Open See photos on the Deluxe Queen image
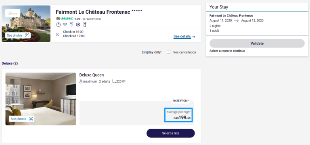Image resolution: width=310 pixels, height=145 pixels. (21, 119)
